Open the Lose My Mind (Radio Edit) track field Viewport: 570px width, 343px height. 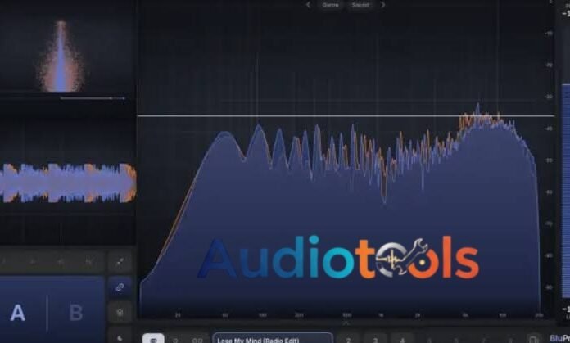pos(273,339)
